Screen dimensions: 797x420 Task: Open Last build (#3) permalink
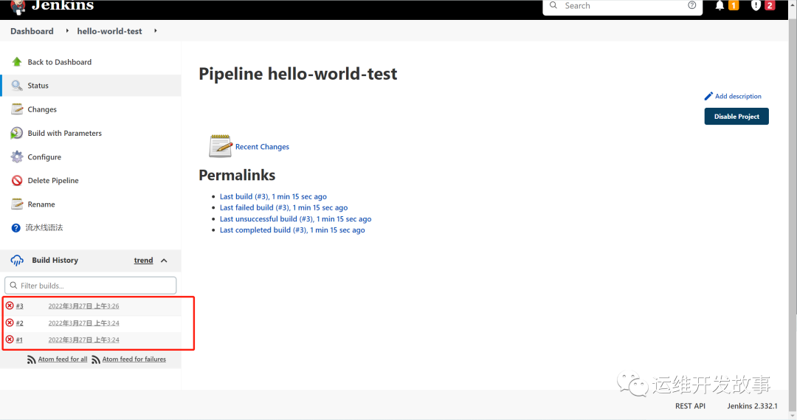pos(274,196)
